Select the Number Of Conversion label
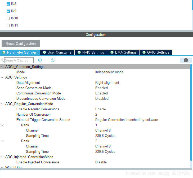The height and width of the screenshot is (178, 193). coord(33,115)
